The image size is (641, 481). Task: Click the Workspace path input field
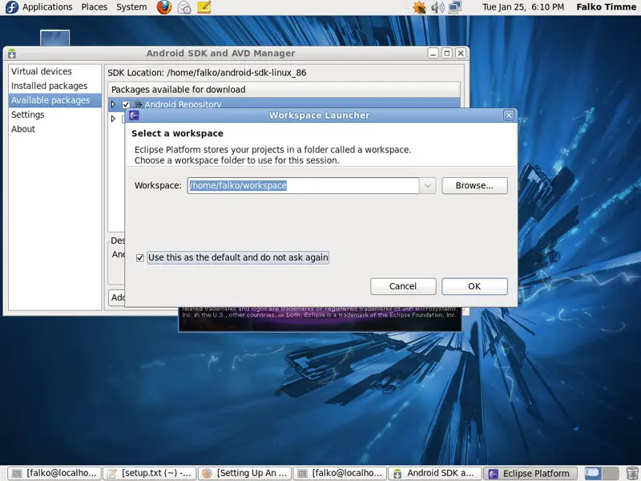(303, 185)
